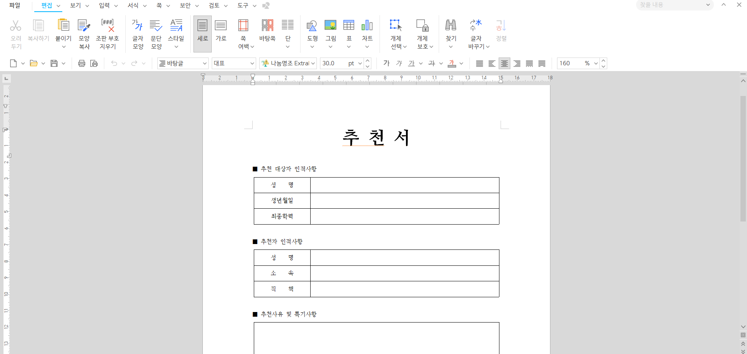The image size is (747, 354).
Task: Activate 개체 선택 object select tool
Action: (x=396, y=26)
